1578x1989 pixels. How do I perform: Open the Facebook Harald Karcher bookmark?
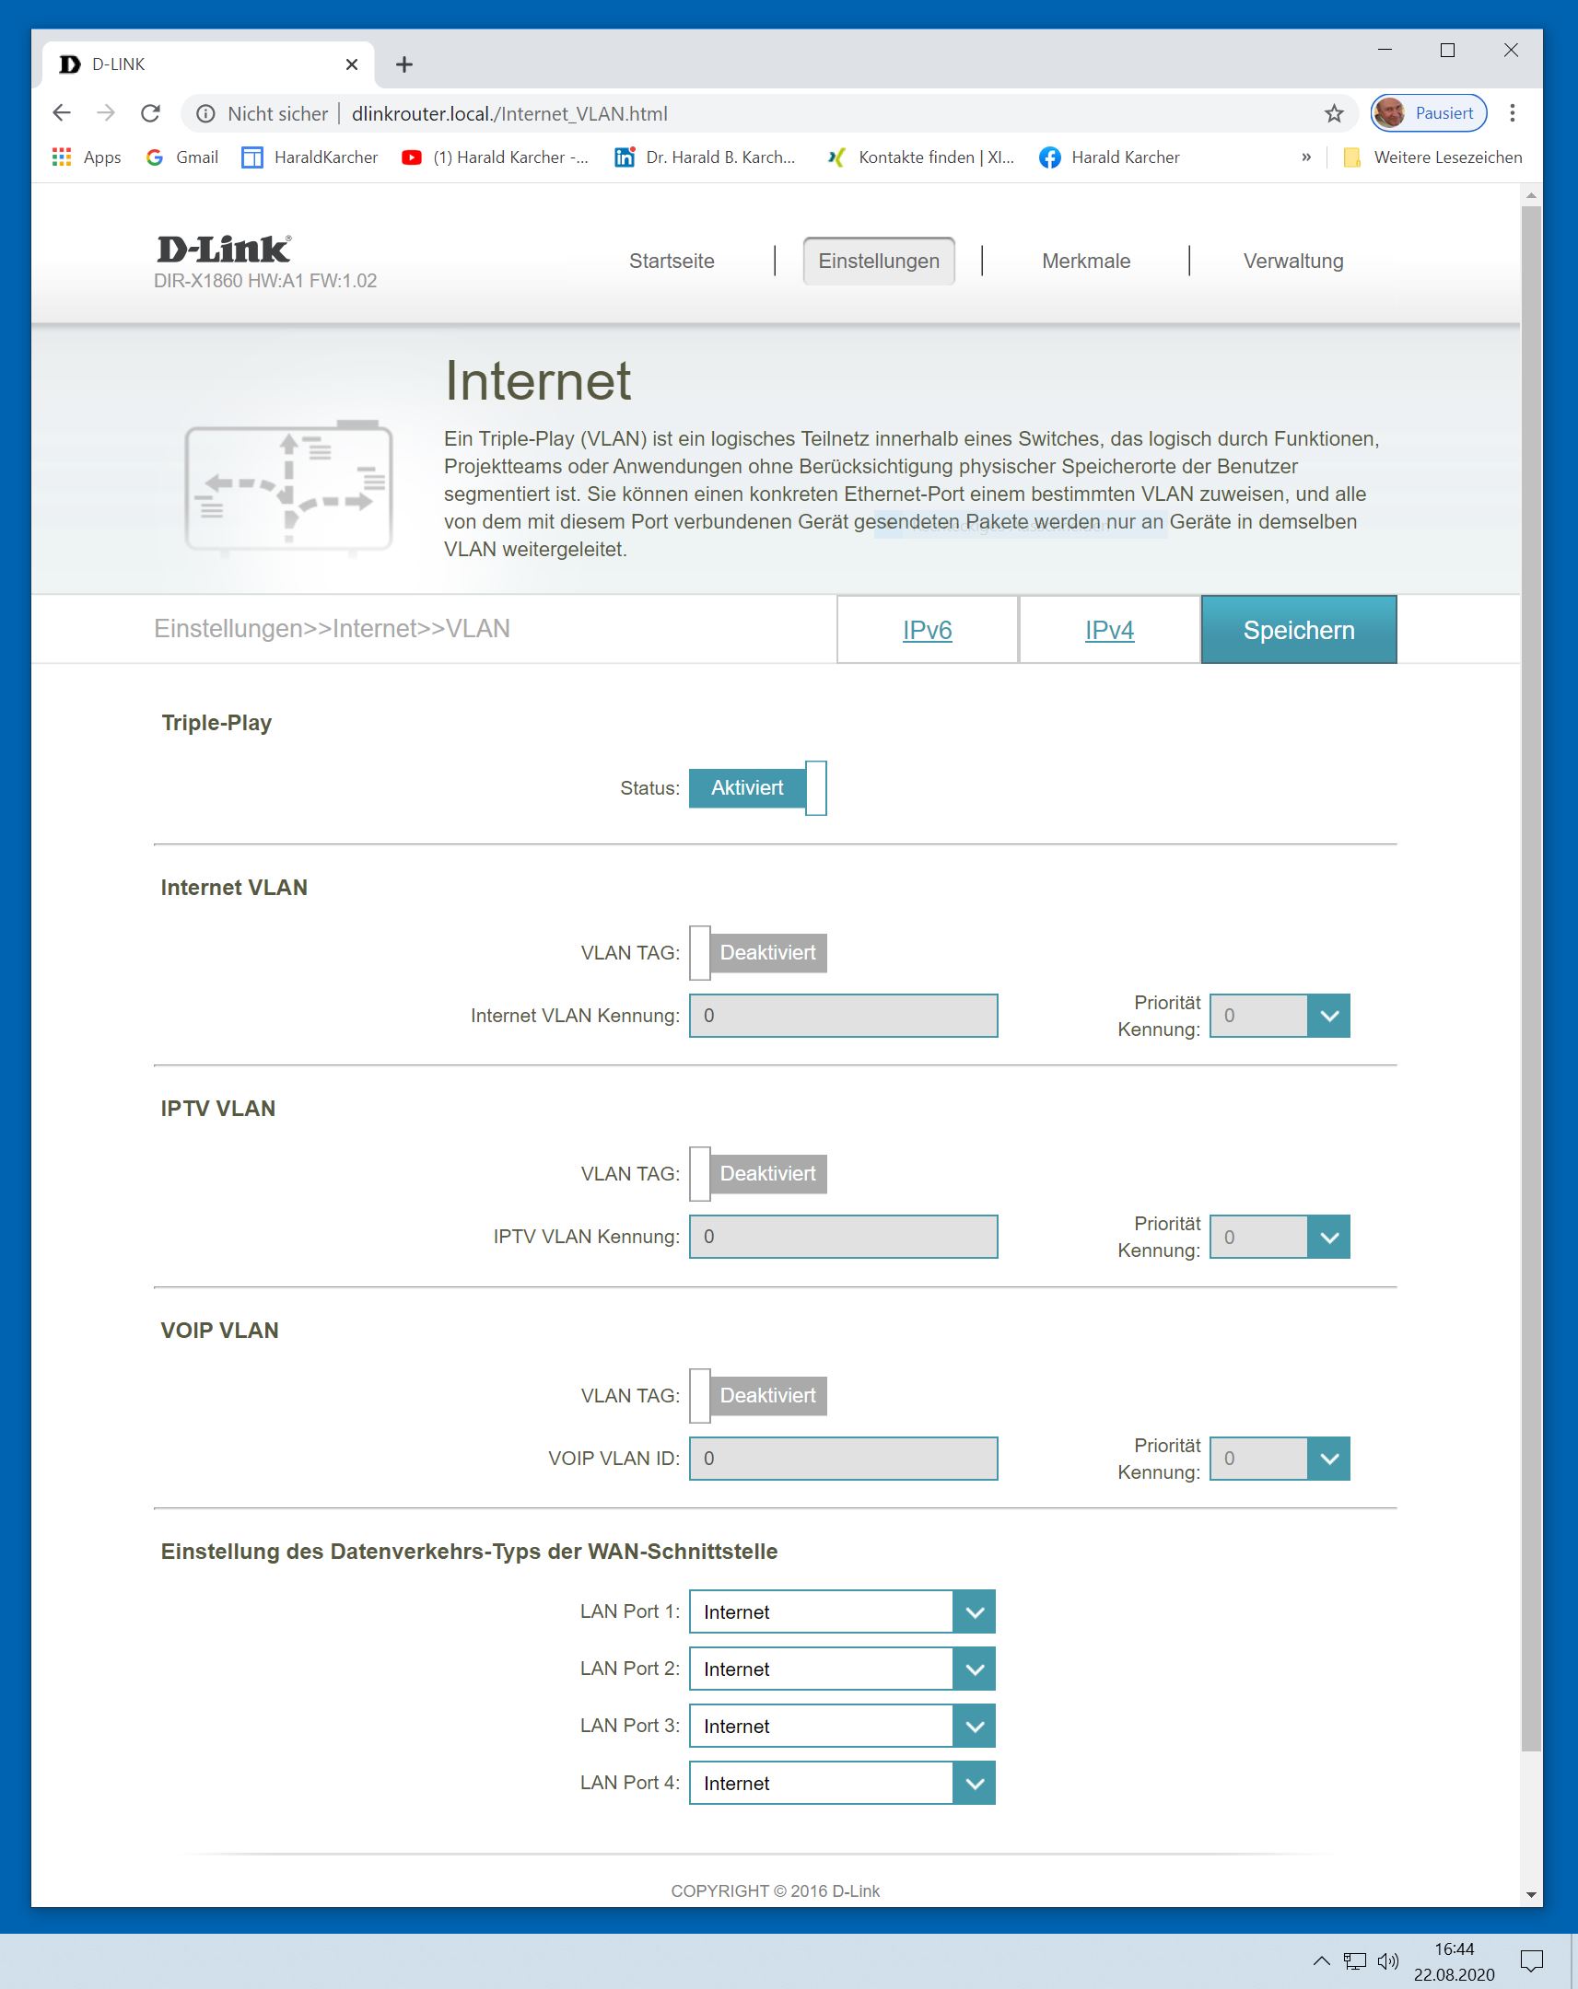[1109, 157]
